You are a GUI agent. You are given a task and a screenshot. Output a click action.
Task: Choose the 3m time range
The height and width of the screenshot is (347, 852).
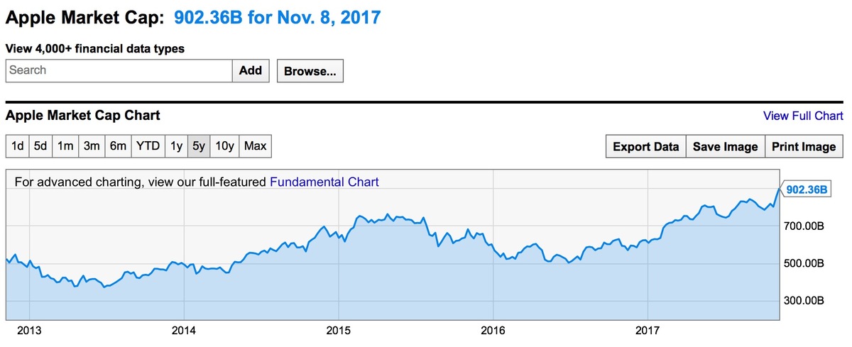pyautogui.click(x=92, y=146)
